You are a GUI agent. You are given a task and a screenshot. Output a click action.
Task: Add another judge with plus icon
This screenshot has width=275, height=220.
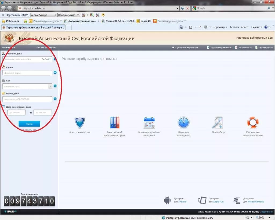55,73
